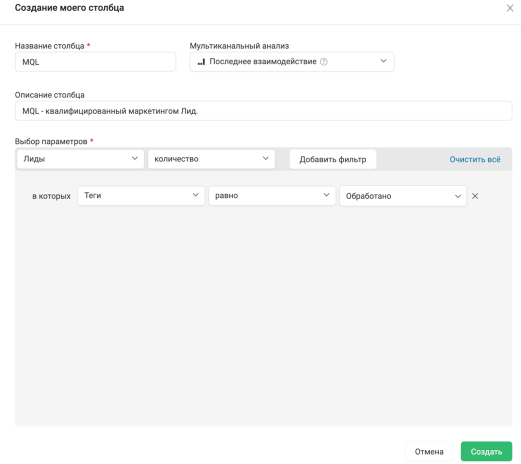Click the Очистить всё link
This screenshot has height=464, width=521.
tap(475, 159)
